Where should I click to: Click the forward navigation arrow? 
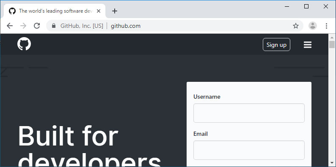pyautogui.click(x=23, y=26)
